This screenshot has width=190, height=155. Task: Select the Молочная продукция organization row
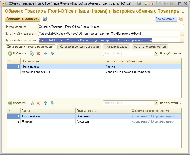pyautogui.click(x=62, y=72)
